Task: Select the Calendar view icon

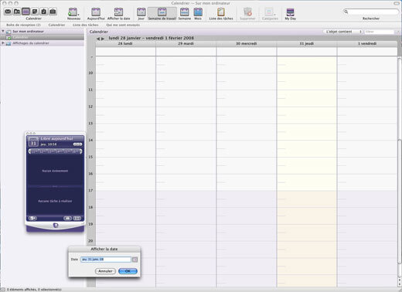Action: [26, 12]
